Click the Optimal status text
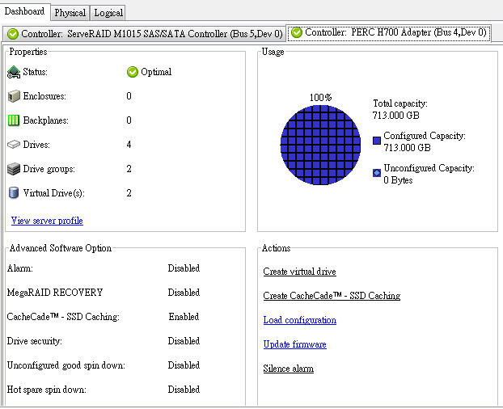 coord(156,72)
